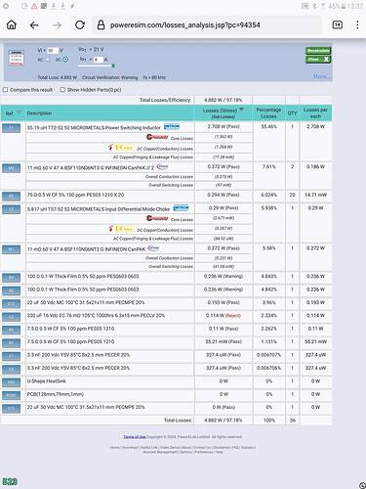Click the Ref button of the 35.19 uH inductor row
The width and height of the screenshot is (366, 489).
coord(12,128)
